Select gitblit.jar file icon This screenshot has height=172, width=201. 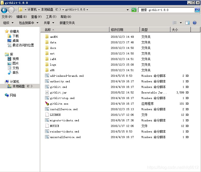coord(47,92)
